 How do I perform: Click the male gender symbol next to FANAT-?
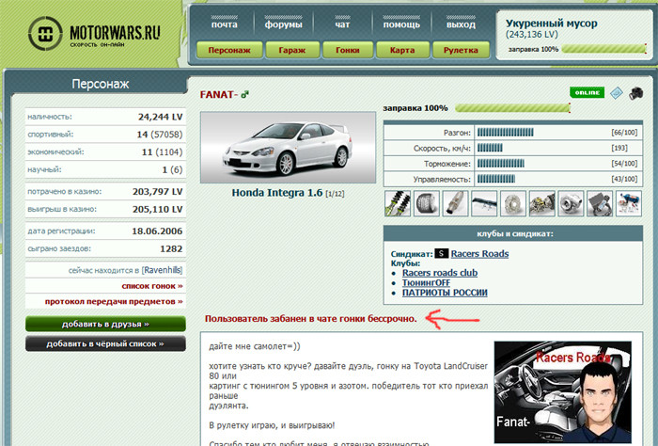[x=244, y=94]
